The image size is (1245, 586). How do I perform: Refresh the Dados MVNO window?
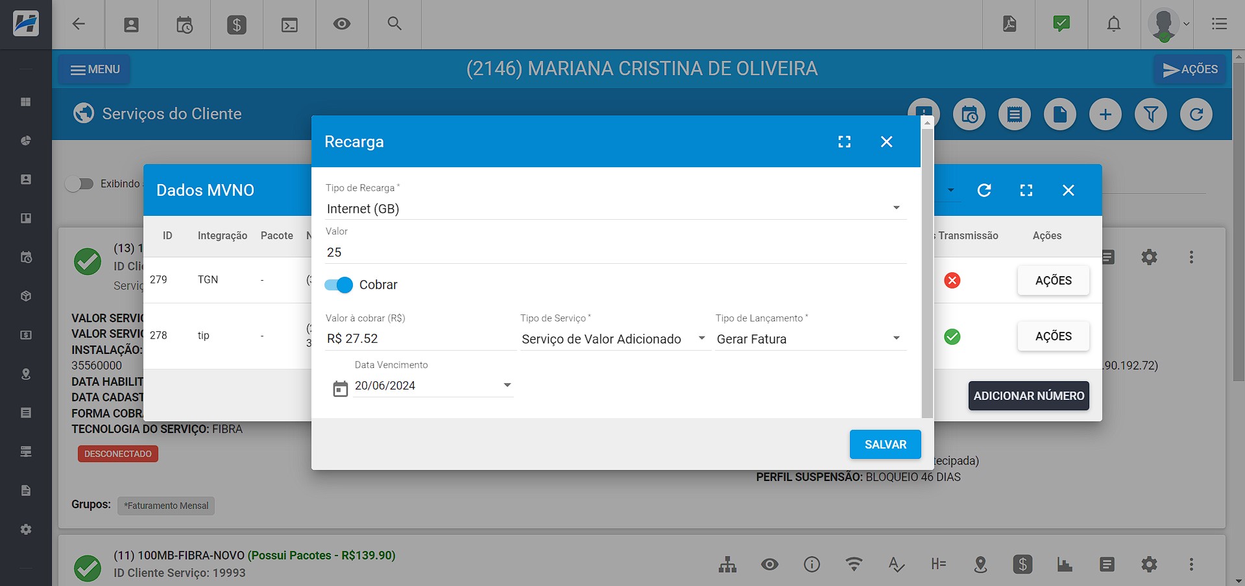pos(984,190)
